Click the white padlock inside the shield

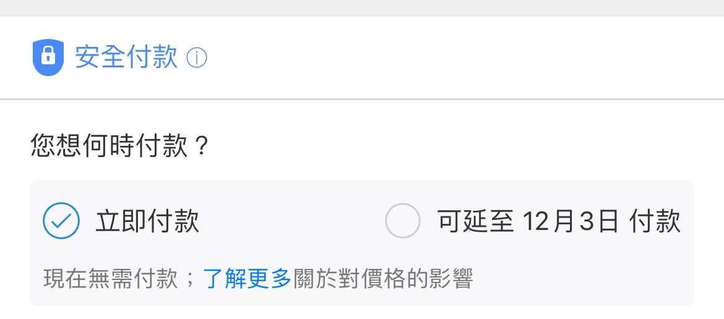tap(48, 56)
